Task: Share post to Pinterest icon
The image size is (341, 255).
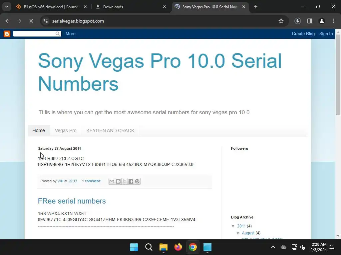Action: click(137, 181)
